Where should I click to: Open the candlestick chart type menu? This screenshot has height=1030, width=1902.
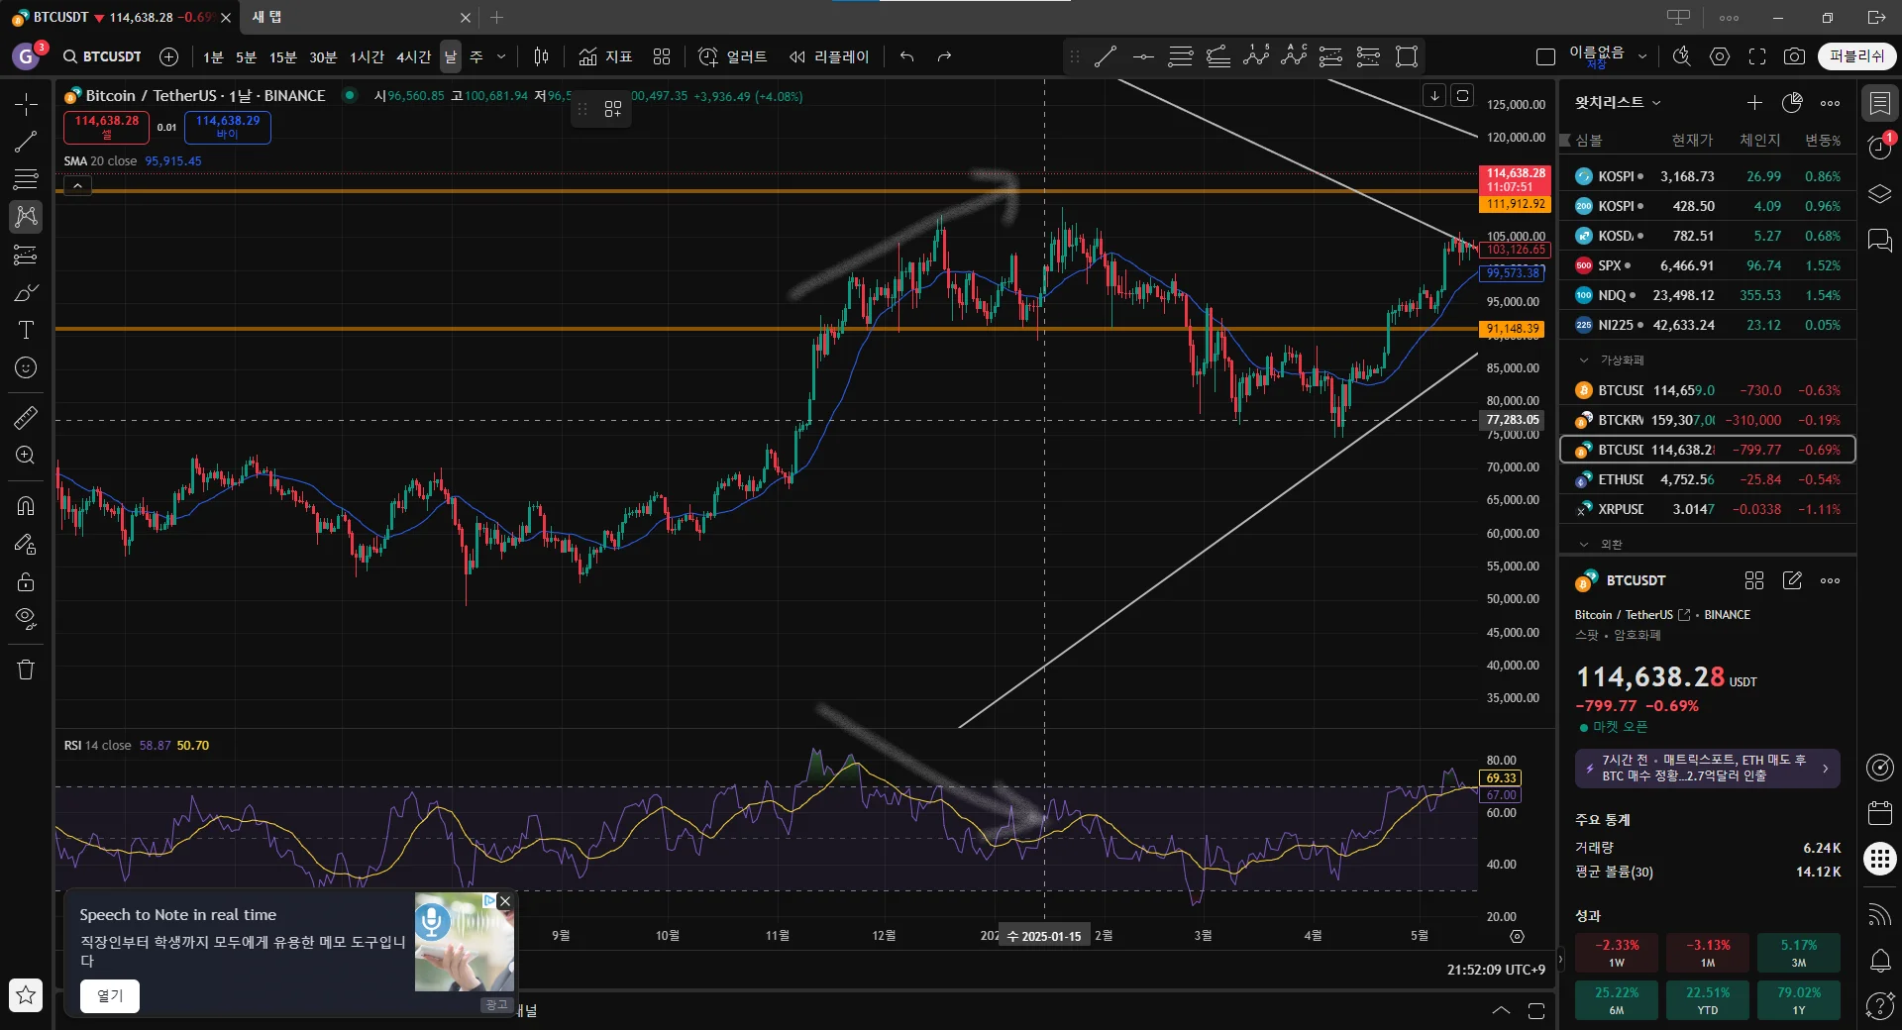coord(541,57)
